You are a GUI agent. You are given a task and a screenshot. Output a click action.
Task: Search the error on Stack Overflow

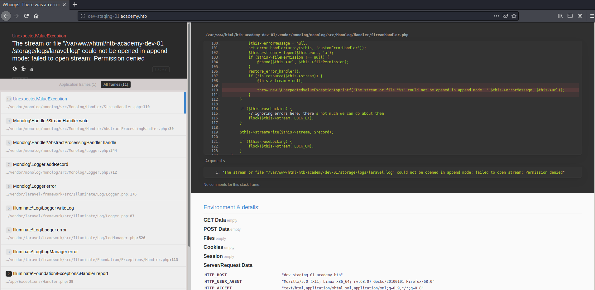click(x=31, y=69)
